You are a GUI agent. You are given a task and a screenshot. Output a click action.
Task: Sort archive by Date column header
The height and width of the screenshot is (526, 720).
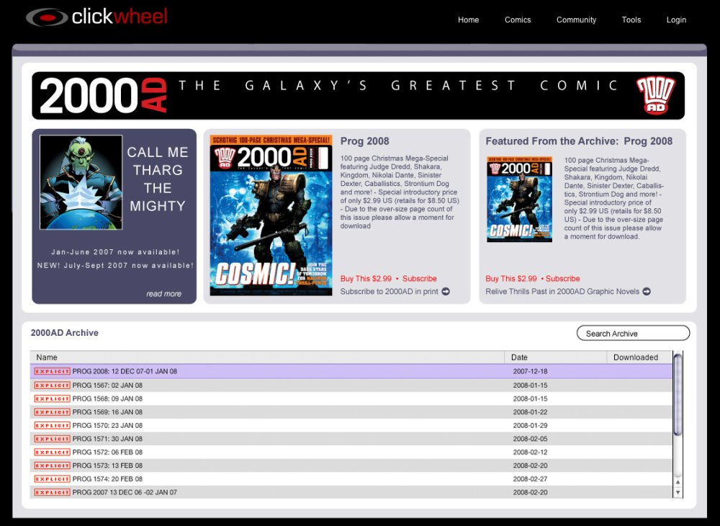[556, 357]
